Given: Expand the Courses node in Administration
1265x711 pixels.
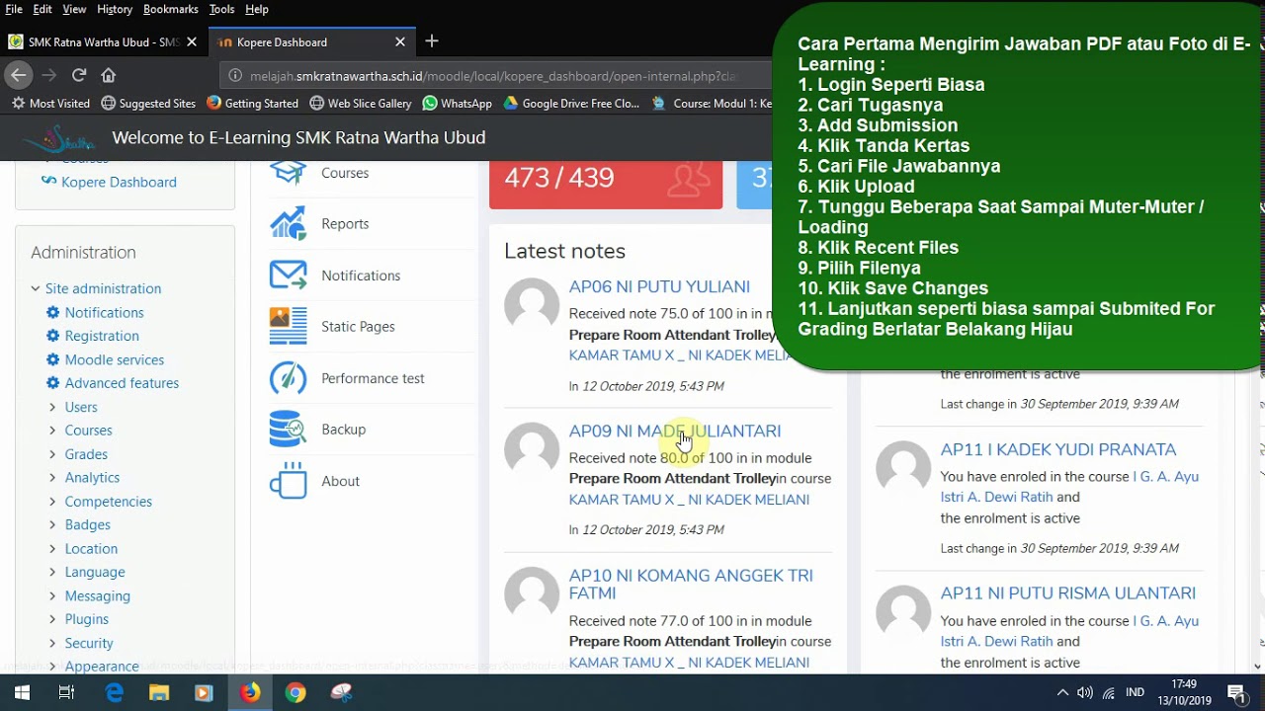Looking at the screenshot, I should [52, 431].
